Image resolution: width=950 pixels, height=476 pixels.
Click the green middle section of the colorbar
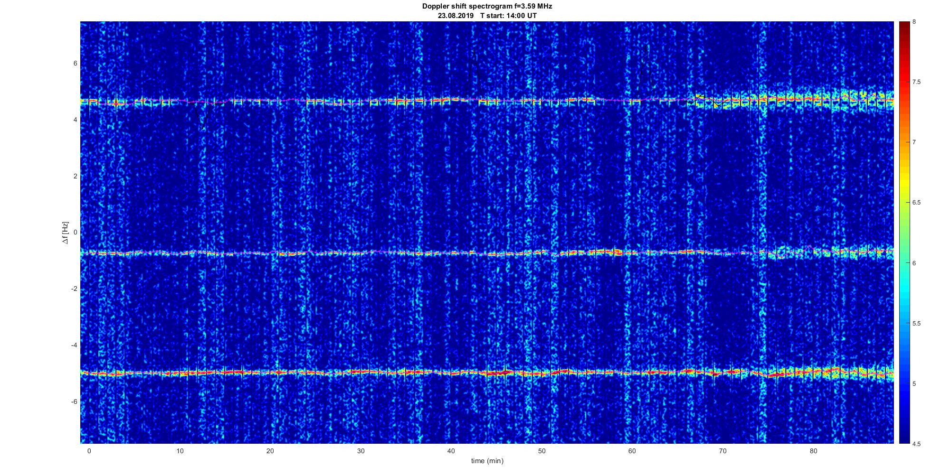[x=904, y=233]
